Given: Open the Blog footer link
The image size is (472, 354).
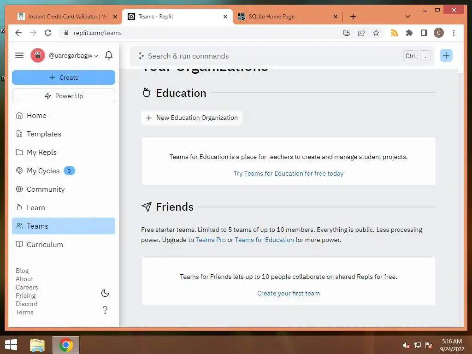Looking at the screenshot, I should click(22, 271).
